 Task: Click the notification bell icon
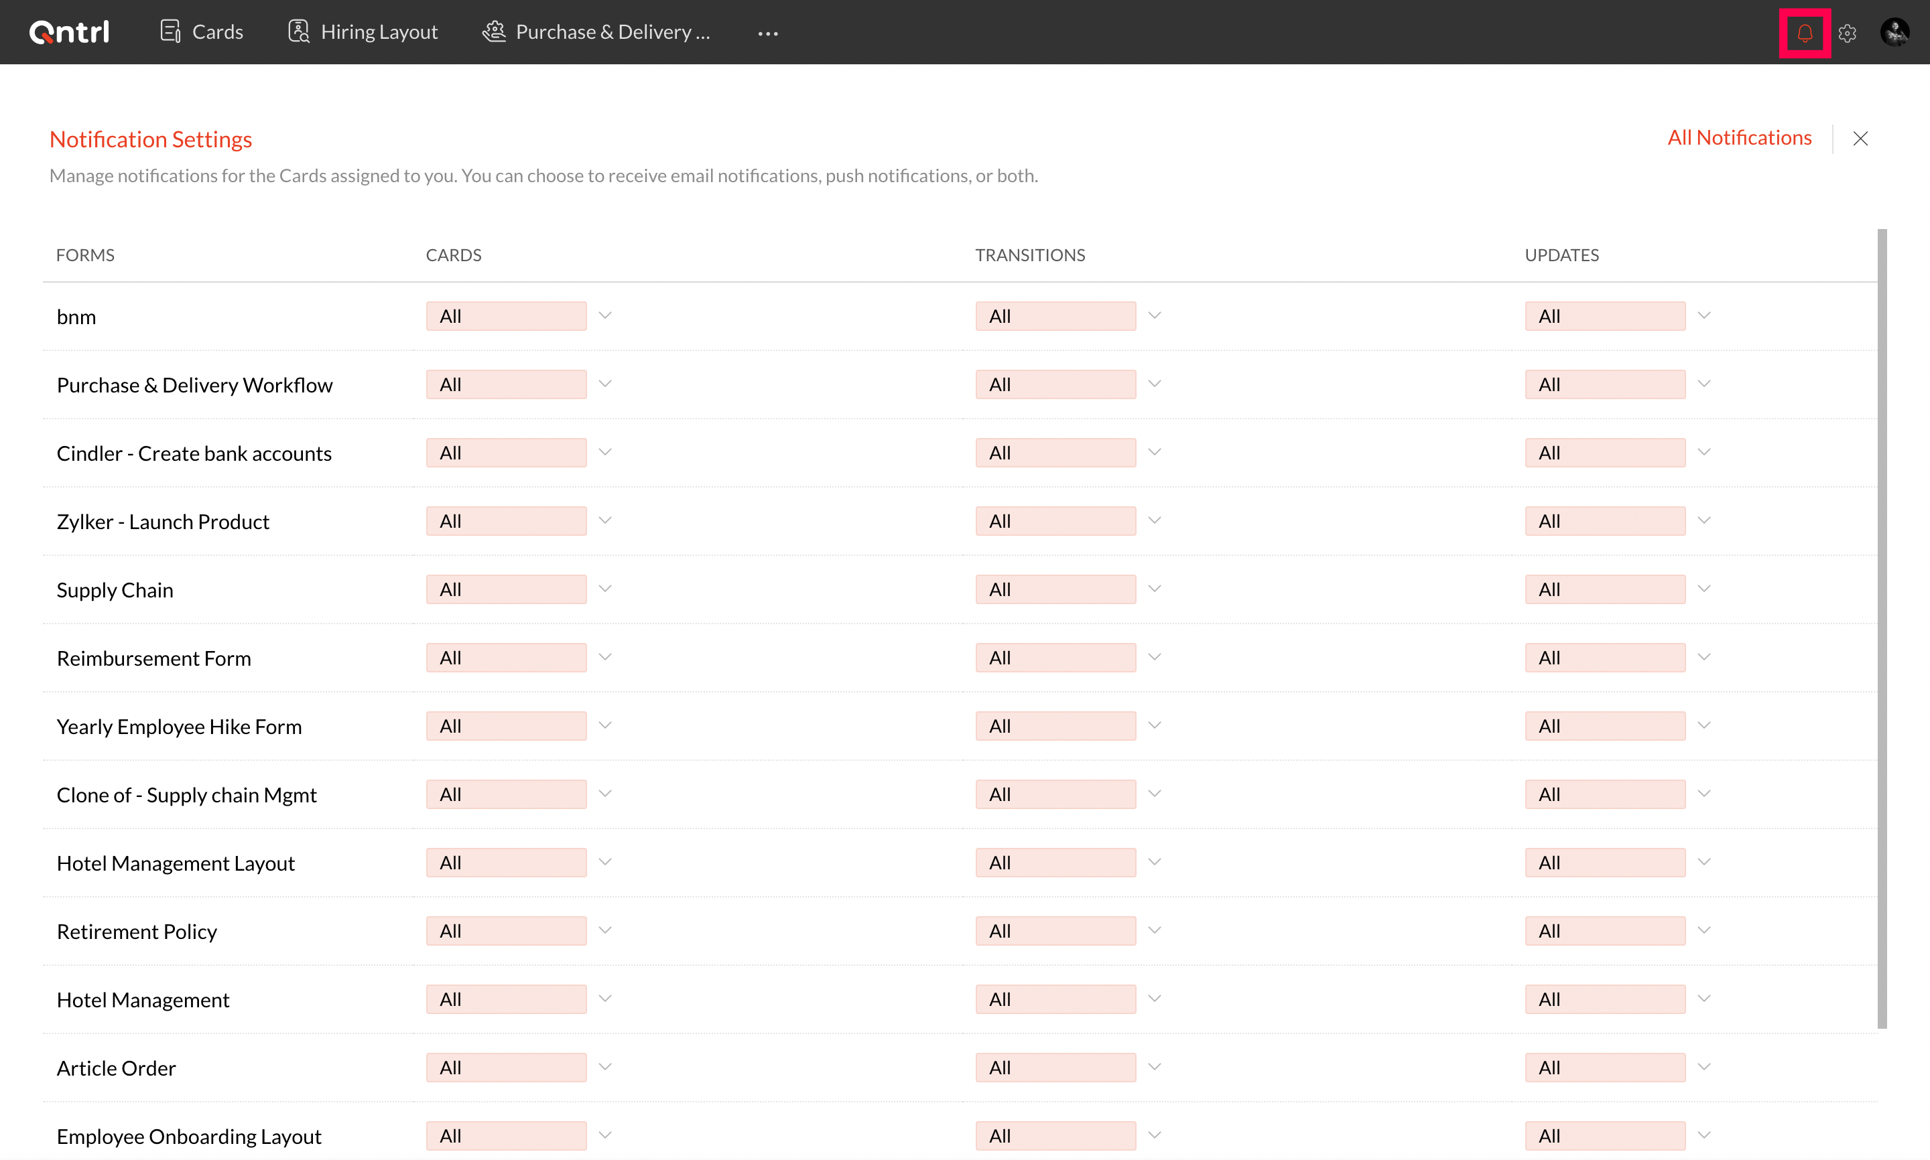point(1804,33)
